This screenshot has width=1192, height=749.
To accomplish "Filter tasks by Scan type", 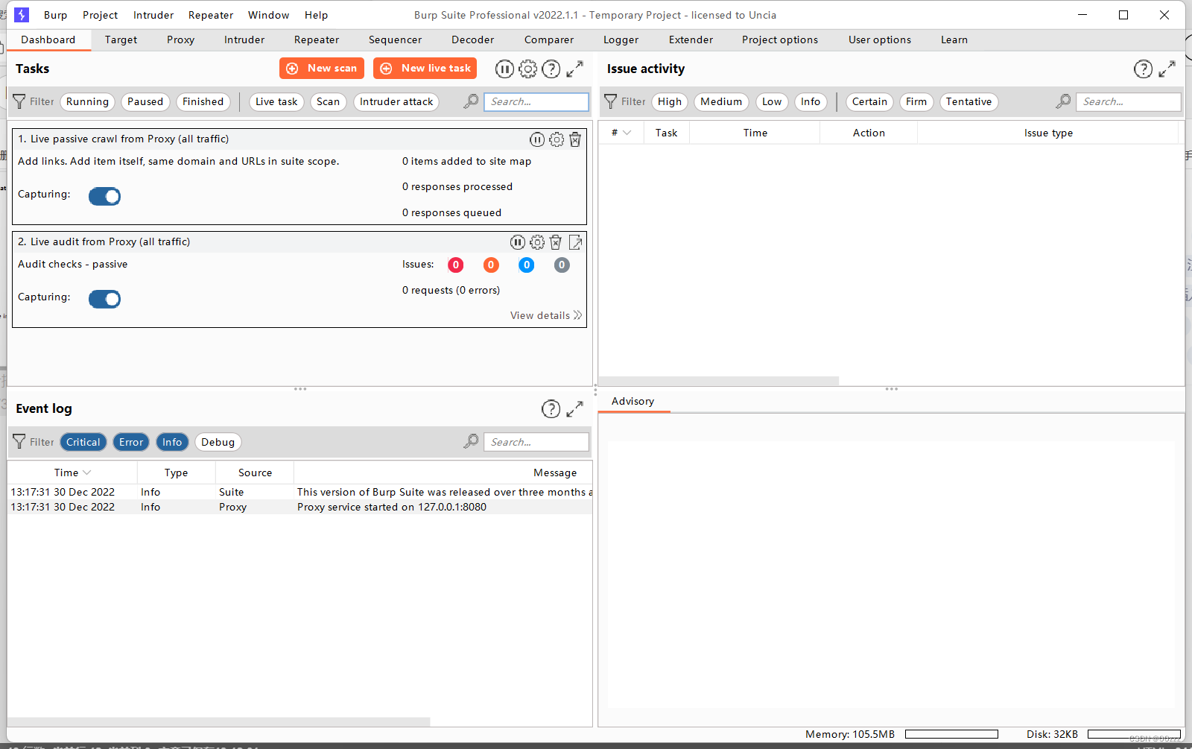I will (328, 102).
